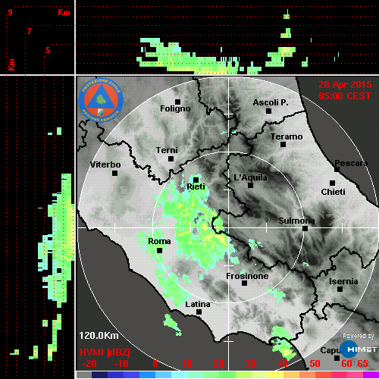This screenshot has height=379, width=379.
Task: Select the Sulmona city marker square
Action: pyautogui.click(x=305, y=228)
